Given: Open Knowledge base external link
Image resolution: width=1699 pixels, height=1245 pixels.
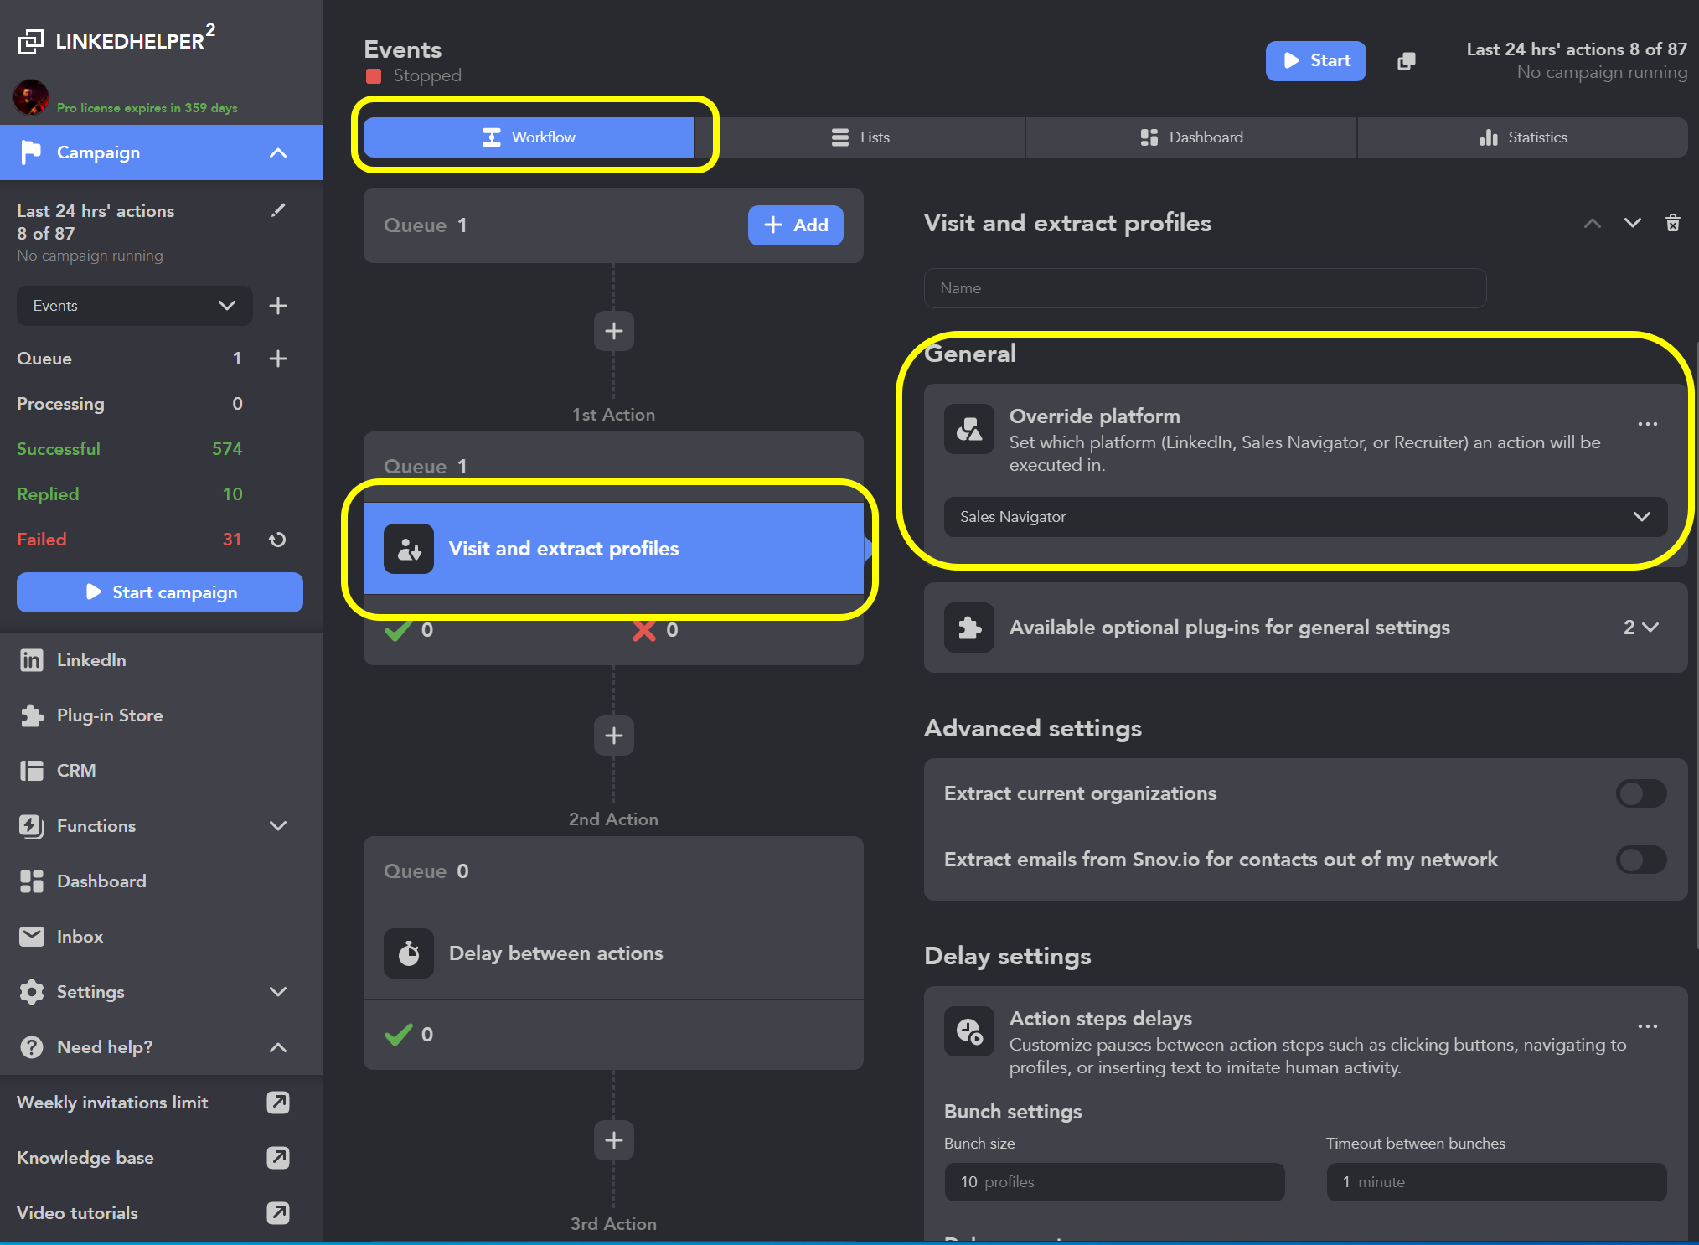Looking at the screenshot, I should (x=278, y=1158).
